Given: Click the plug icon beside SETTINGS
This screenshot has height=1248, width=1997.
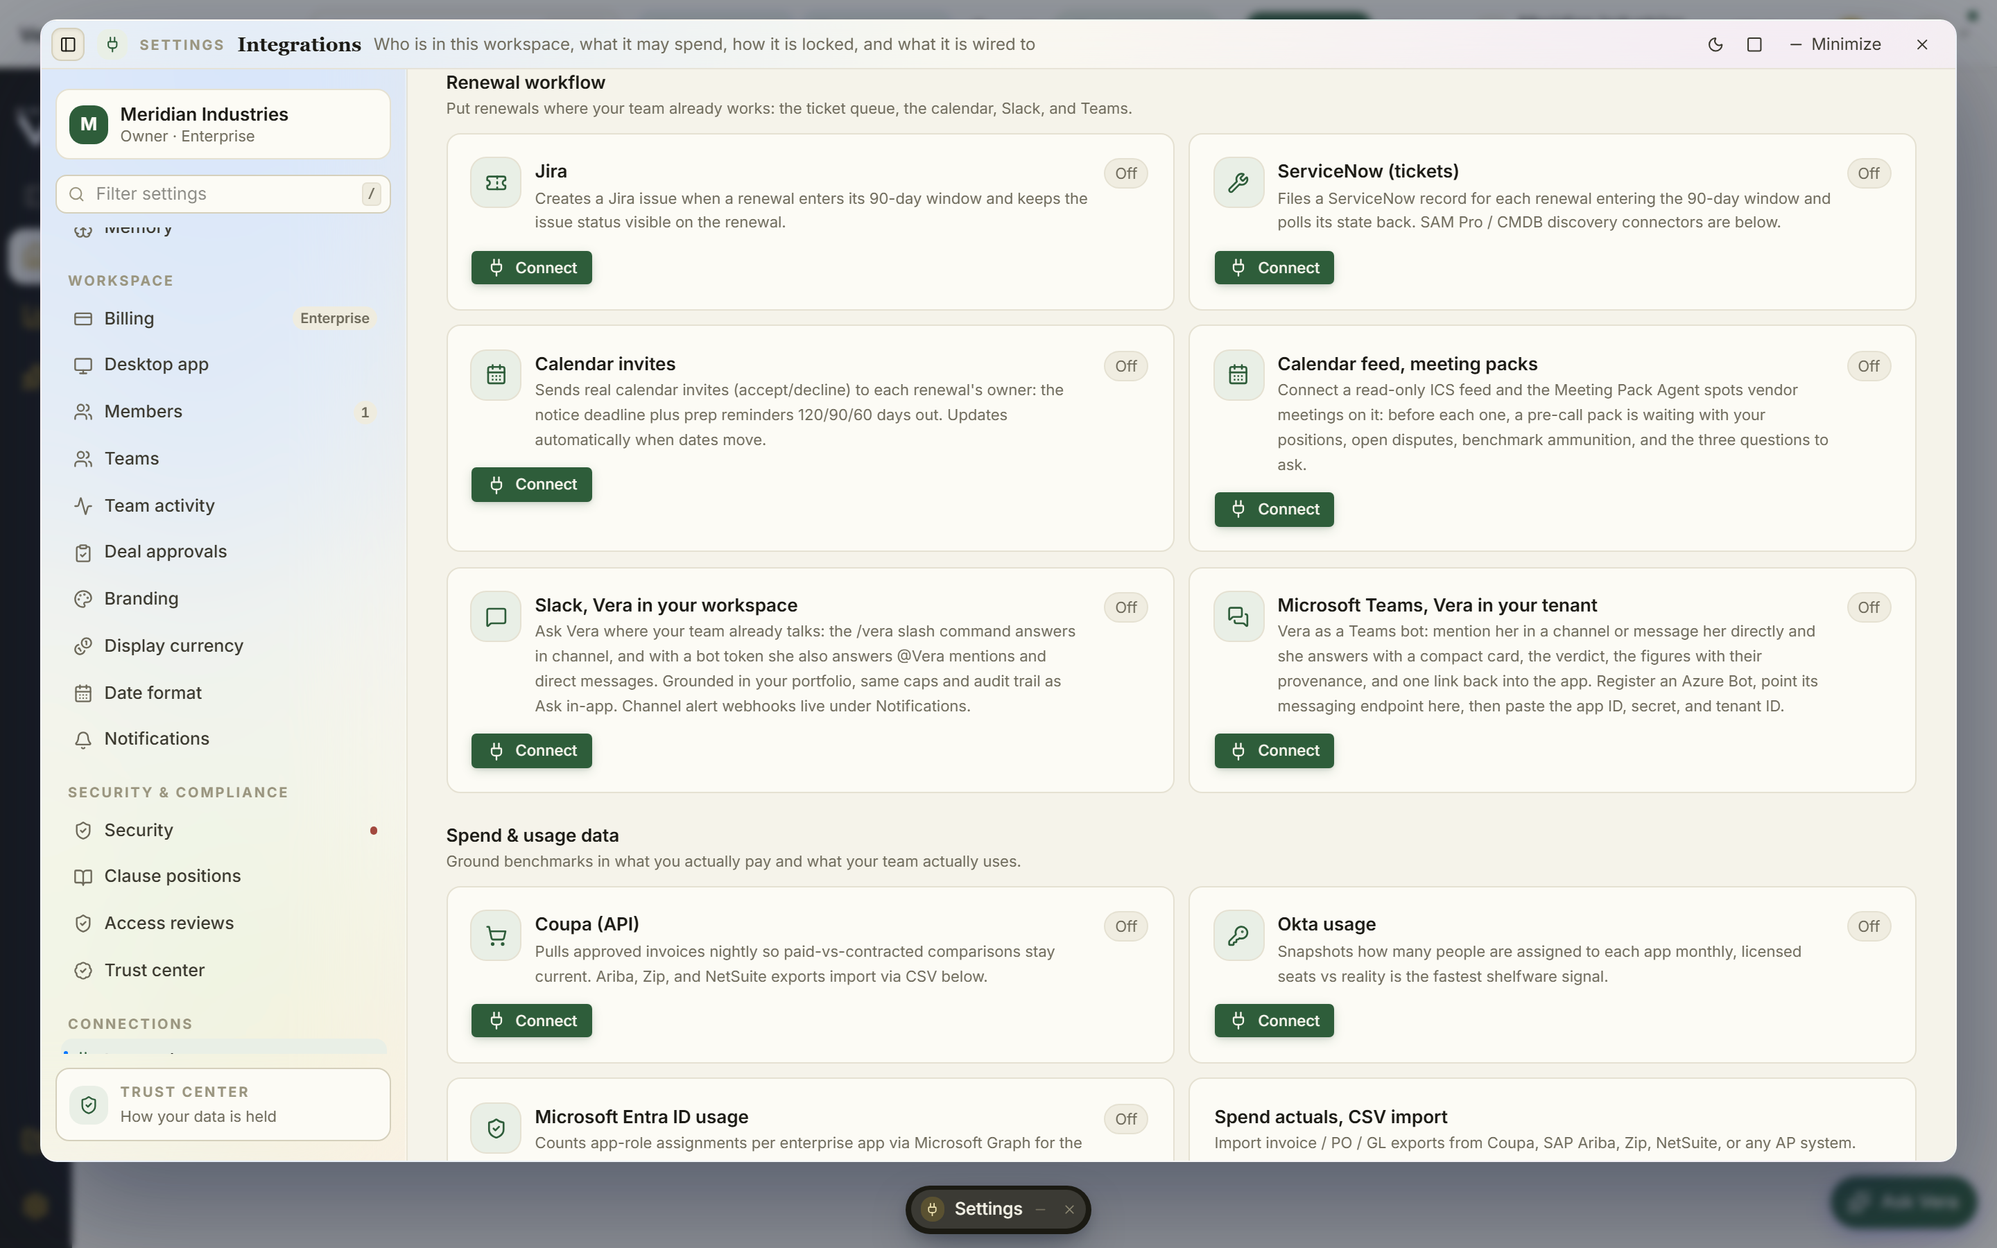Looking at the screenshot, I should point(113,44).
